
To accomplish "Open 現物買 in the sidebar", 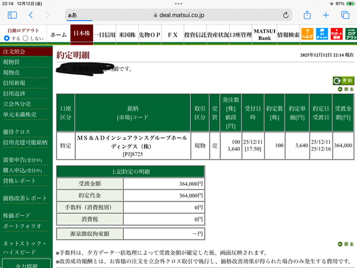I will [x=11, y=62].
